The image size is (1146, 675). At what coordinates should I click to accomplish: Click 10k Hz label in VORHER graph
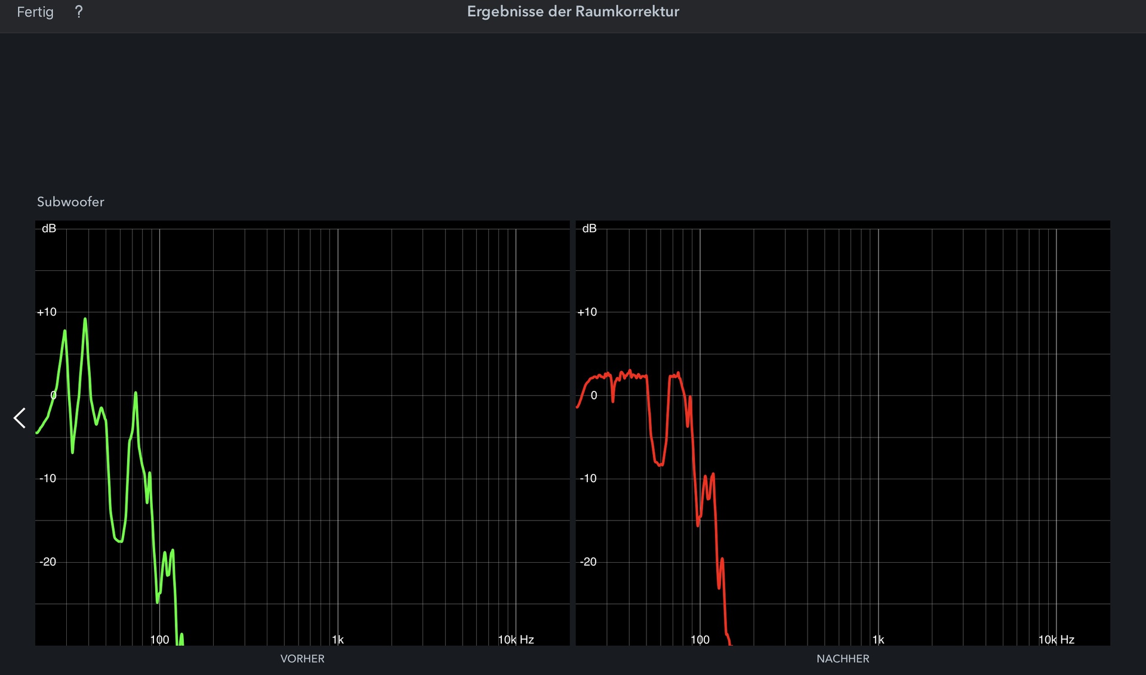click(516, 640)
